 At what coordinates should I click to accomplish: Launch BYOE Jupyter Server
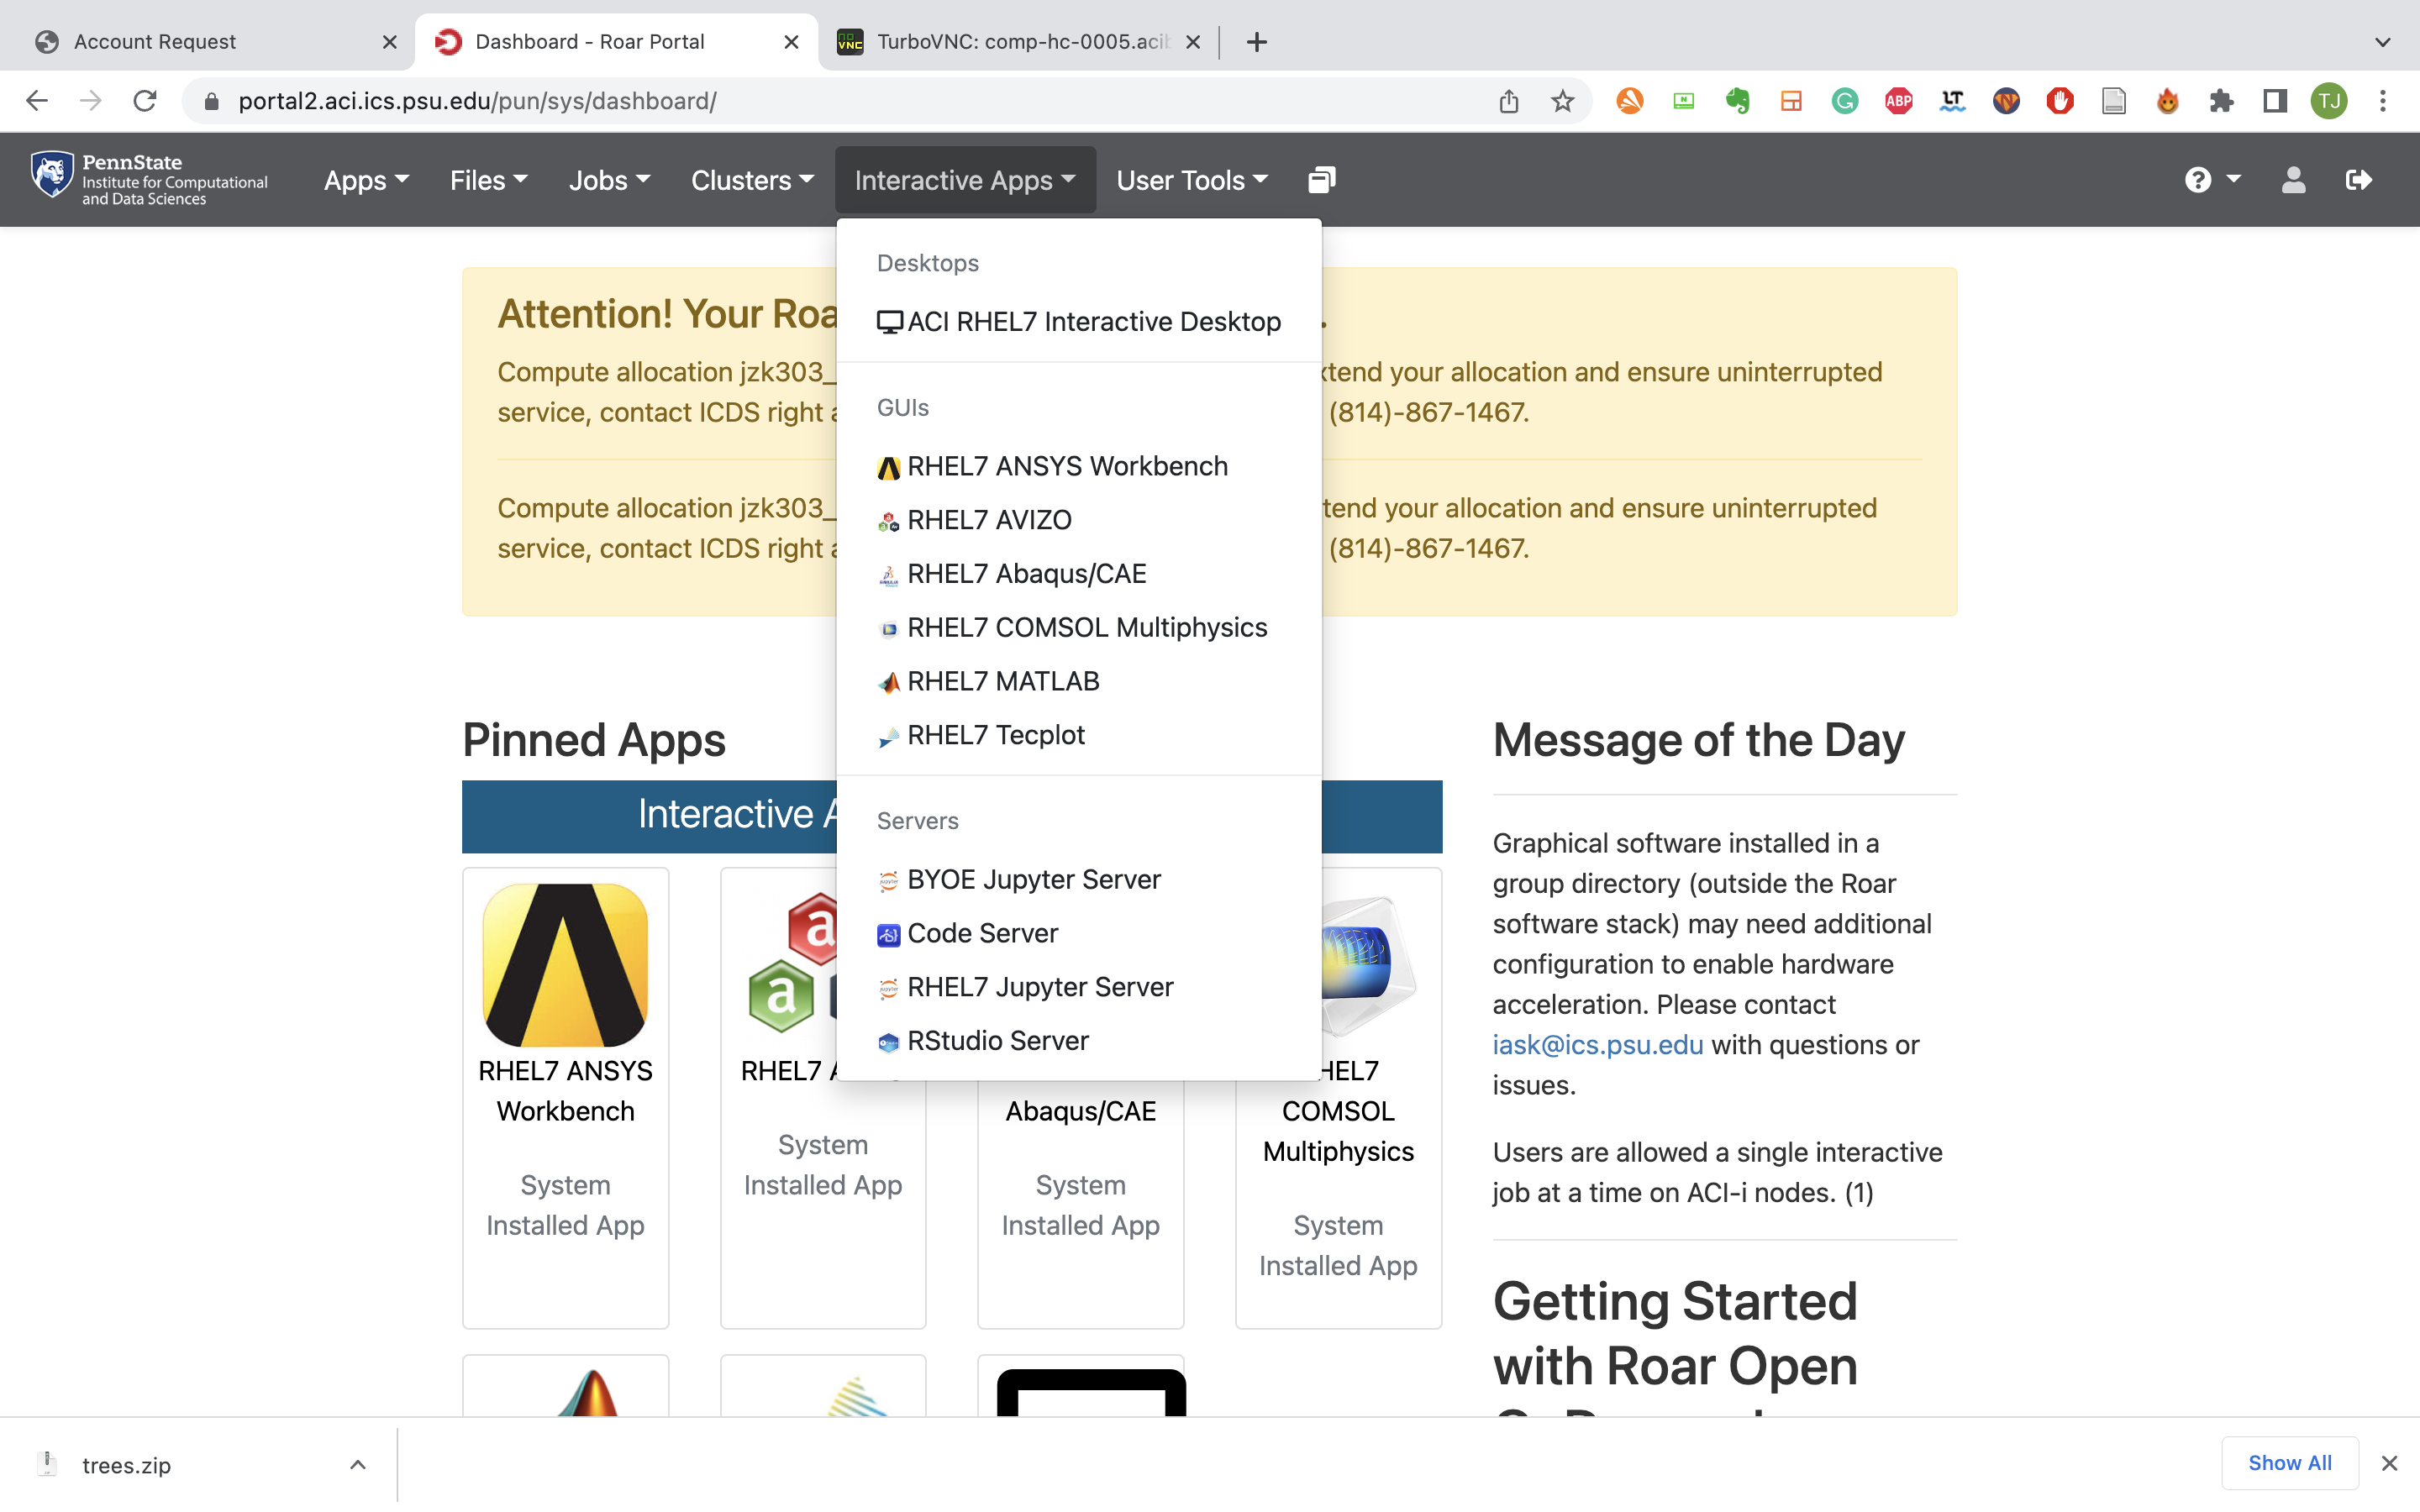(1034, 879)
